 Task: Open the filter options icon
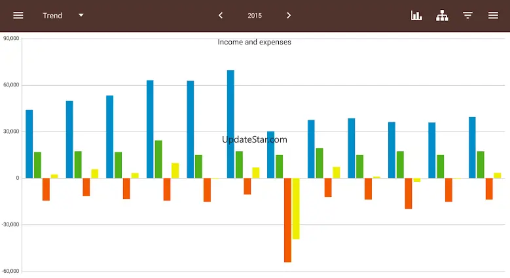[x=467, y=16]
